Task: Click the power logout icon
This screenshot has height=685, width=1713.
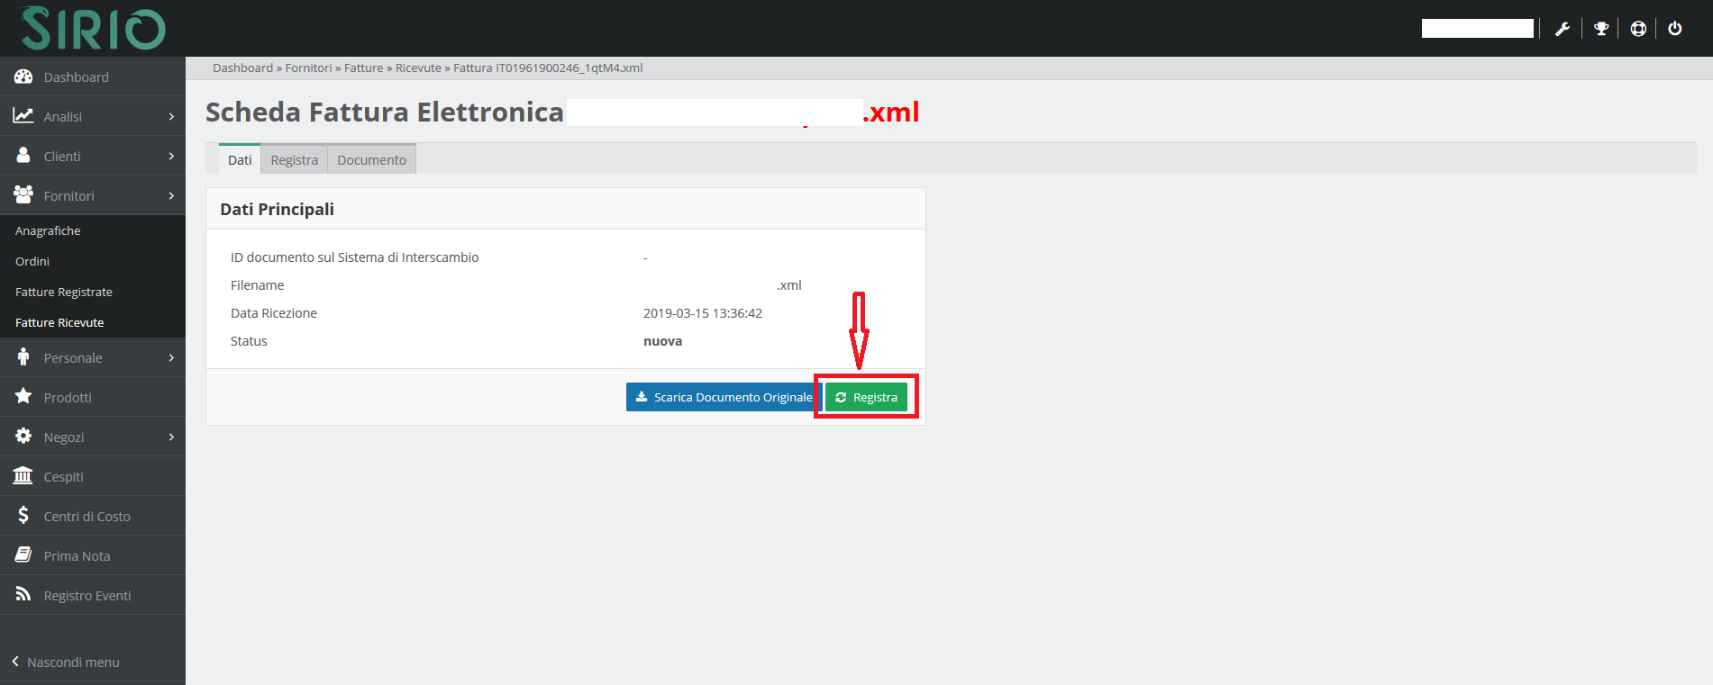Action: (x=1675, y=29)
